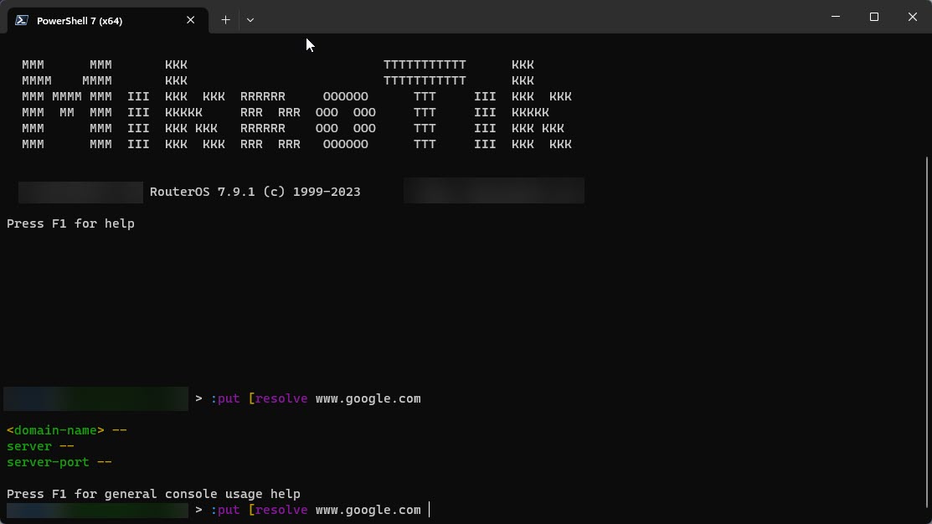Click the 'server-port --' hint line

pyautogui.click(x=59, y=462)
